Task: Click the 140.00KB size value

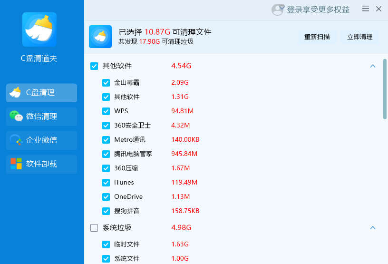Action: (x=185, y=140)
